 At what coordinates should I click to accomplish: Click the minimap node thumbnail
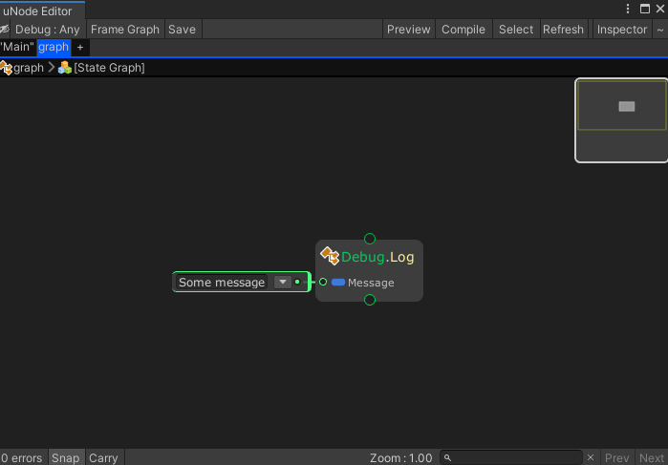click(627, 106)
